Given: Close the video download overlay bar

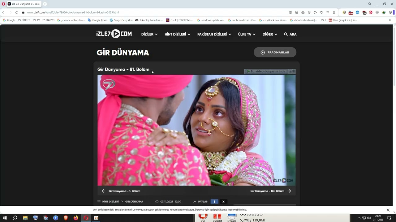Looking at the screenshot, I should tap(294, 71).
